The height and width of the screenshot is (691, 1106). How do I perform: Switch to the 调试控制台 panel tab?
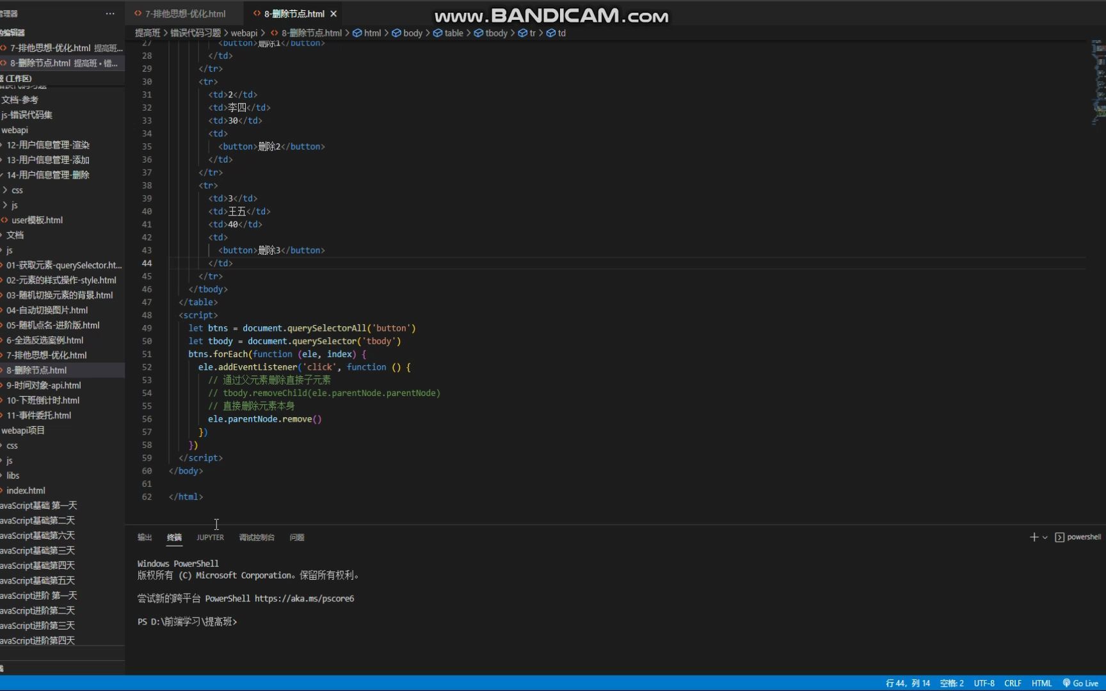pos(257,537)
